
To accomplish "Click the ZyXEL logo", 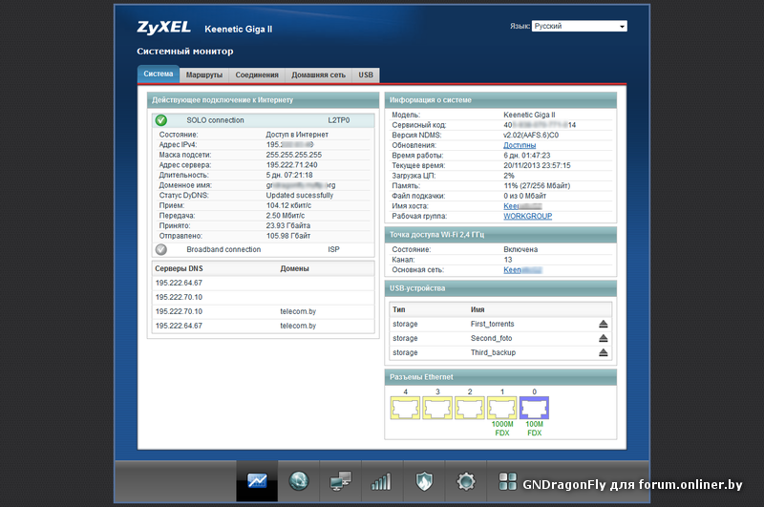I will (x=163, y=28).
